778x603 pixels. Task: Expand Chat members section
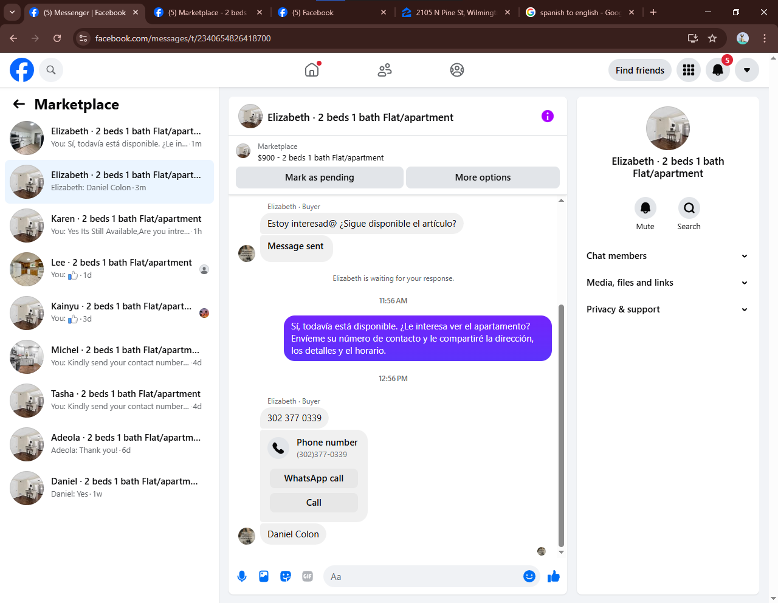pos(667,256)
